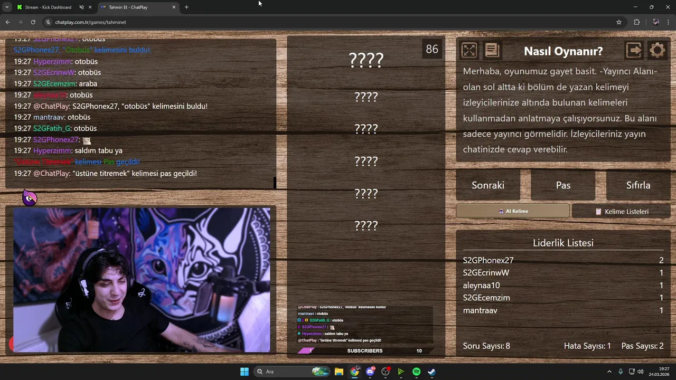The image size is (676, 380).
Task: Close the Tahmin Et - ChatPlay tab
Action: pos(174,7)
